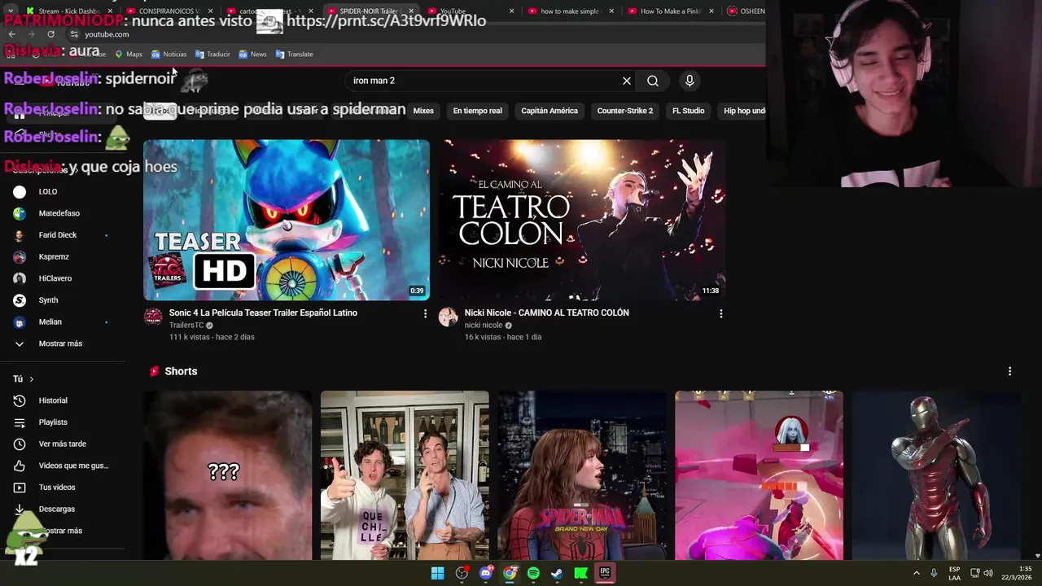Open Spotify from the taskbar
The width and height of the screenshot is (1042, 586).
coord(533,573)
